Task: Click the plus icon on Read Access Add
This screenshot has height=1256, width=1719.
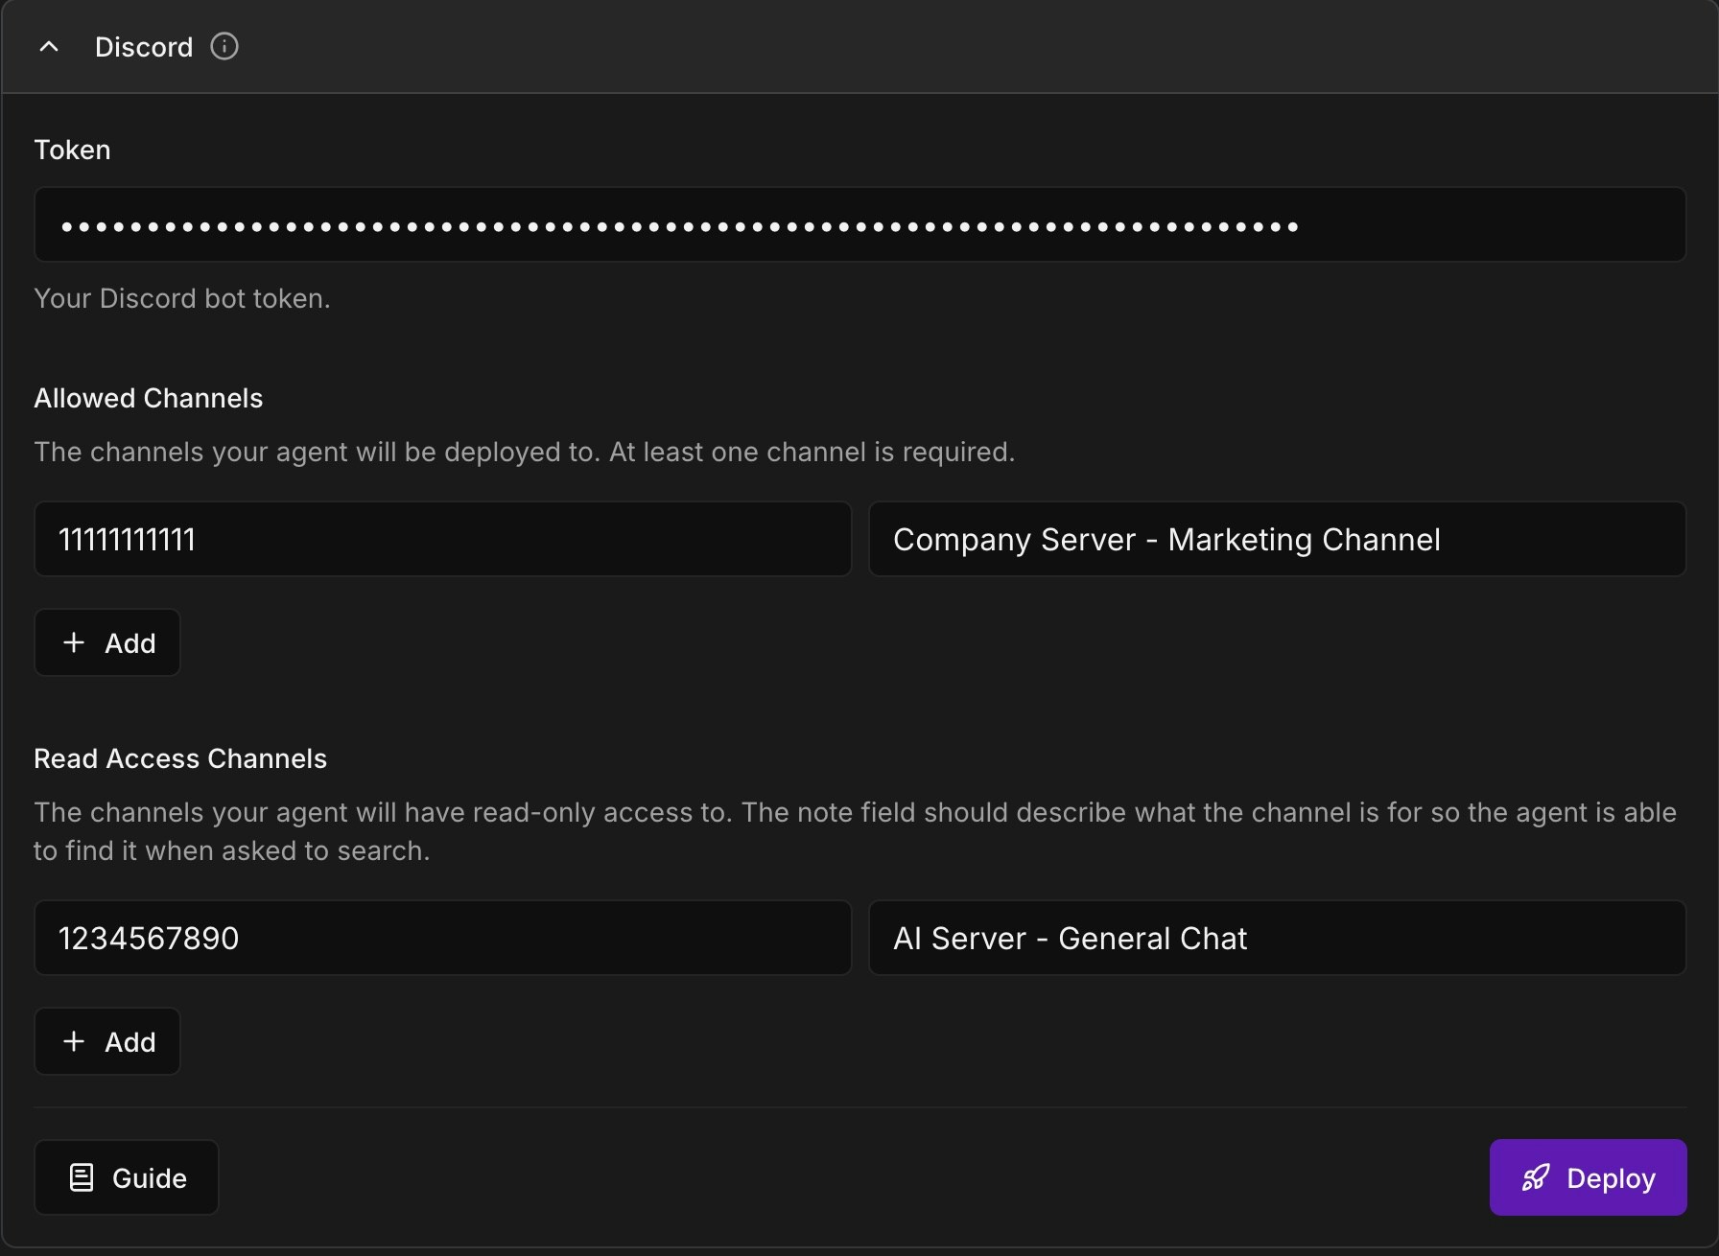Action: (x=73, y=1041)
